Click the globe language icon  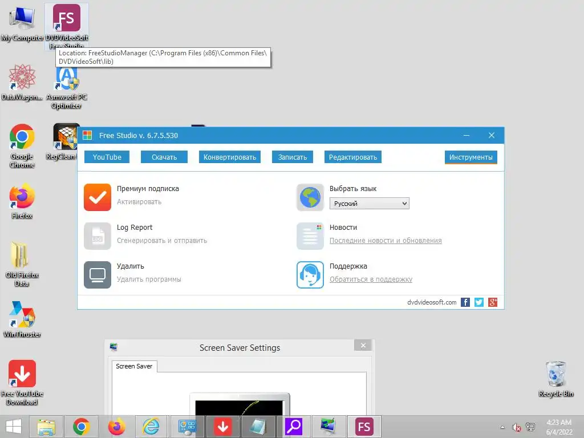coord(310,197)
